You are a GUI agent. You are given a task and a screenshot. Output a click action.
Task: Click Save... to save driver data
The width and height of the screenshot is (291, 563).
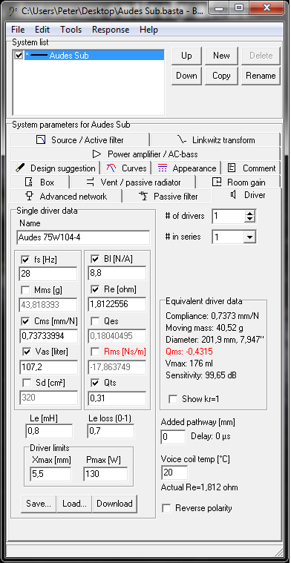pos(39,504)
